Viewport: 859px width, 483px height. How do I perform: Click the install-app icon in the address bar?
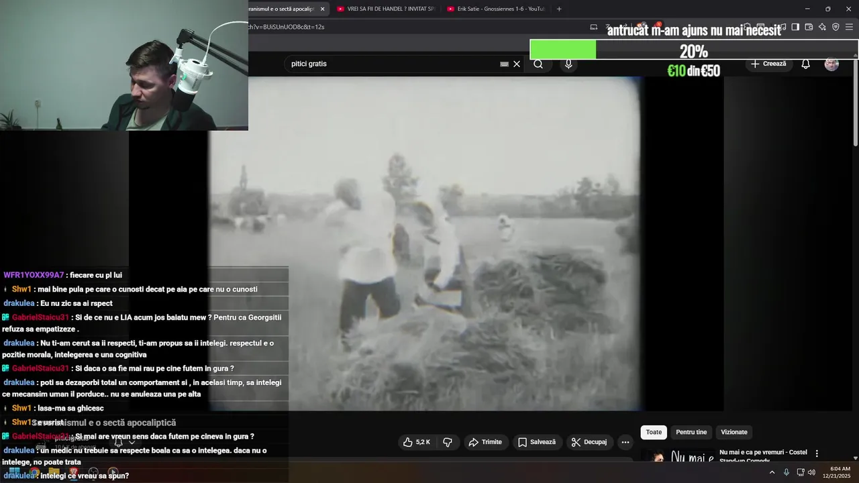pos(593,27)
